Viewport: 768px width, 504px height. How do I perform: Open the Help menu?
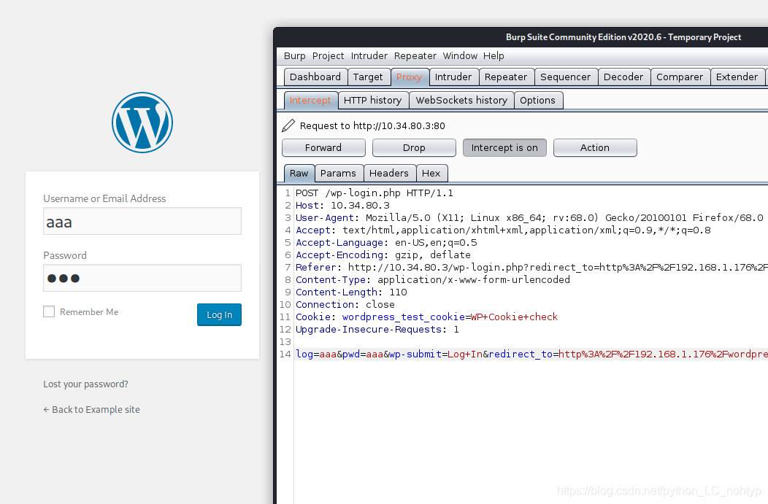point(494,55)
